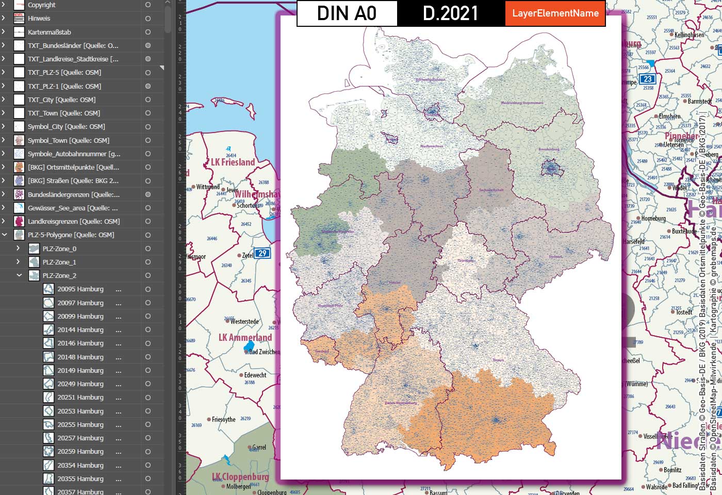Click the orange LayerElementName button
This screenshot has width=722, height=495.
(555, 14)
